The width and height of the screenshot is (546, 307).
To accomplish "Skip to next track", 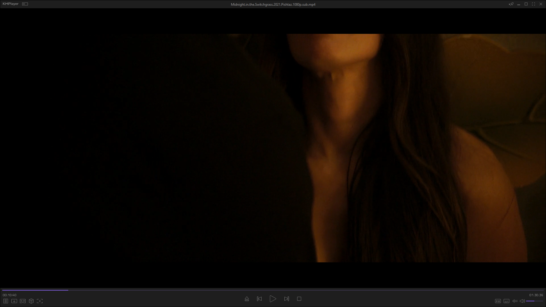I will click(286, 299).
